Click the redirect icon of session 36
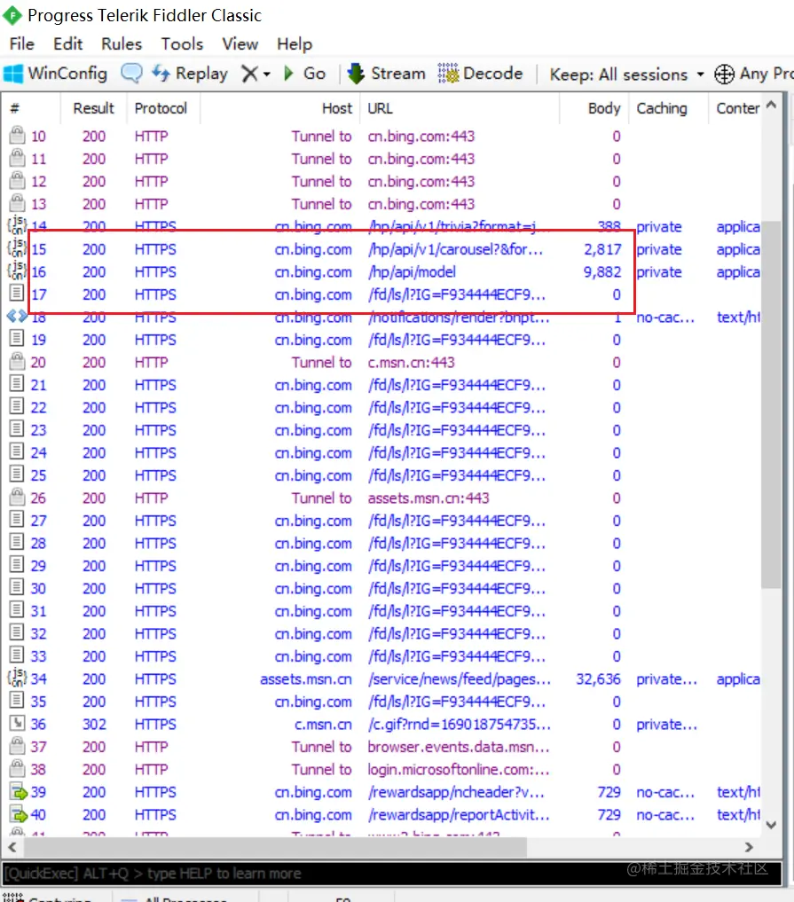This screenshot has width=794, height=902. pyautogui.click(x=17, y=723)
